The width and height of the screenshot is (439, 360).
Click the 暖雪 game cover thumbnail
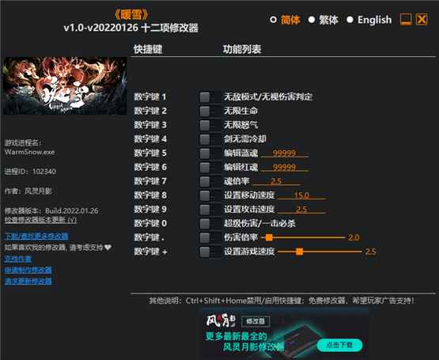click(65, 86)
